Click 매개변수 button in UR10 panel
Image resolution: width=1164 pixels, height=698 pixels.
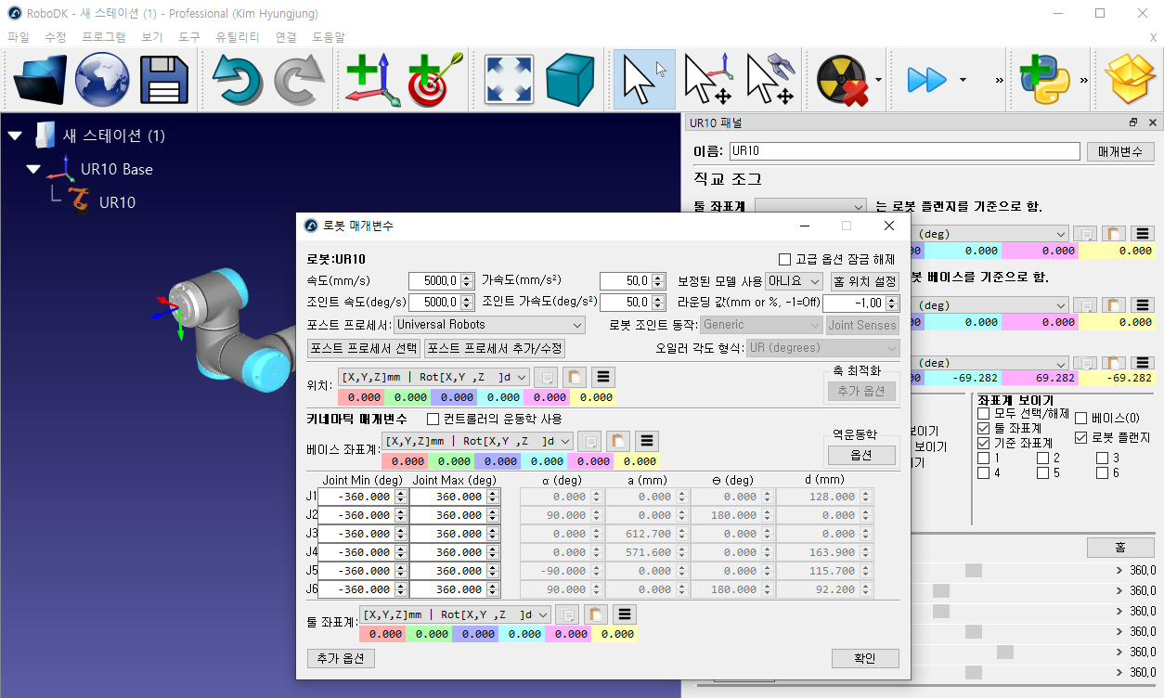(x=1121, y=151)
